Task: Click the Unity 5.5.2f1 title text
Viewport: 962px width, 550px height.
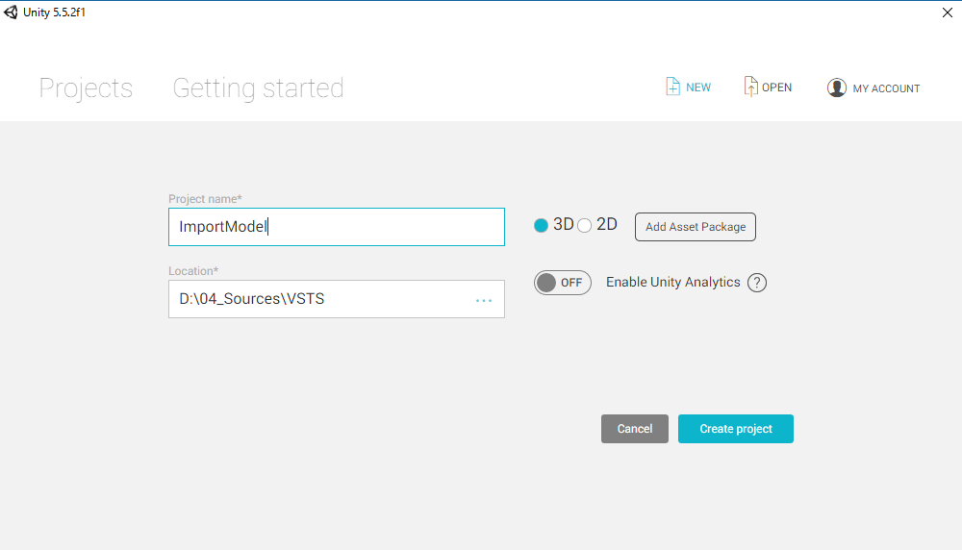Action: [x=54, y=12]
